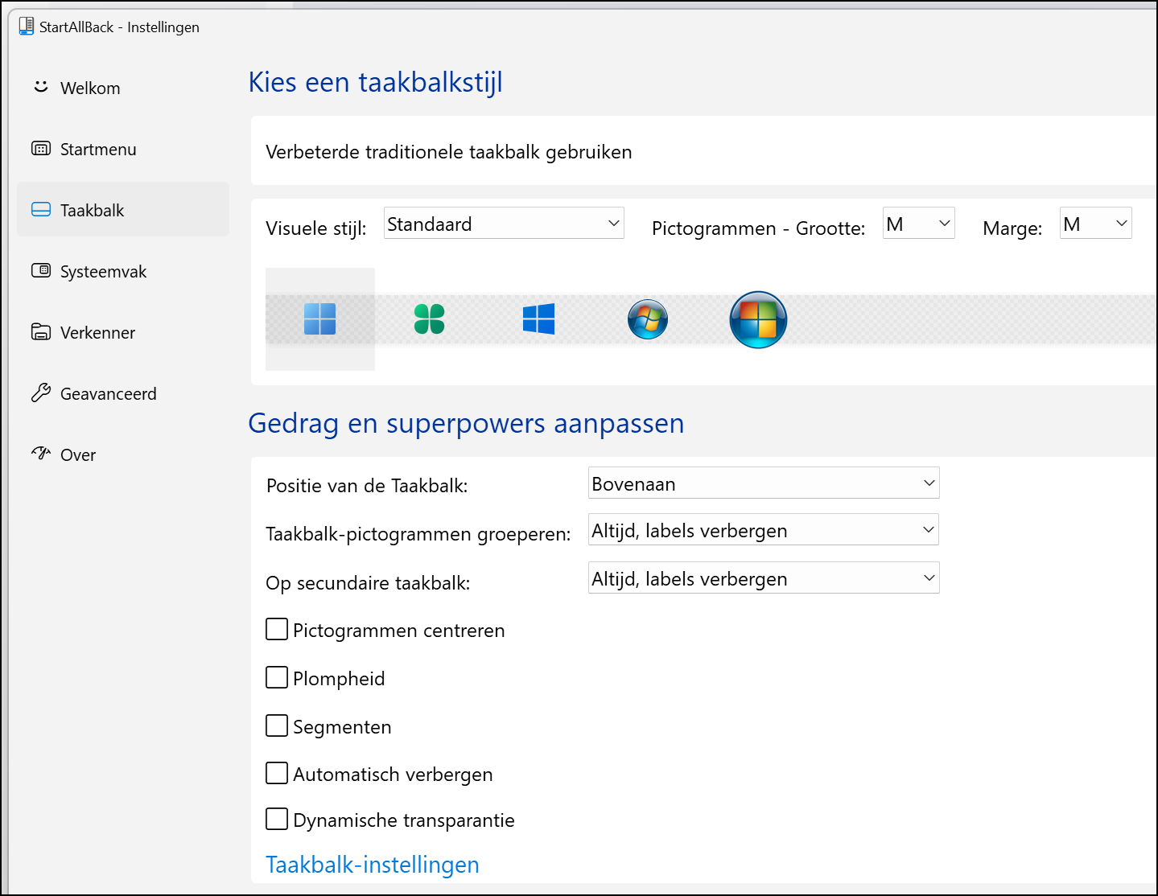Click the Systeemvak sidebar icon
Screen dimensions: 1158x896
[x=41, y=271]
